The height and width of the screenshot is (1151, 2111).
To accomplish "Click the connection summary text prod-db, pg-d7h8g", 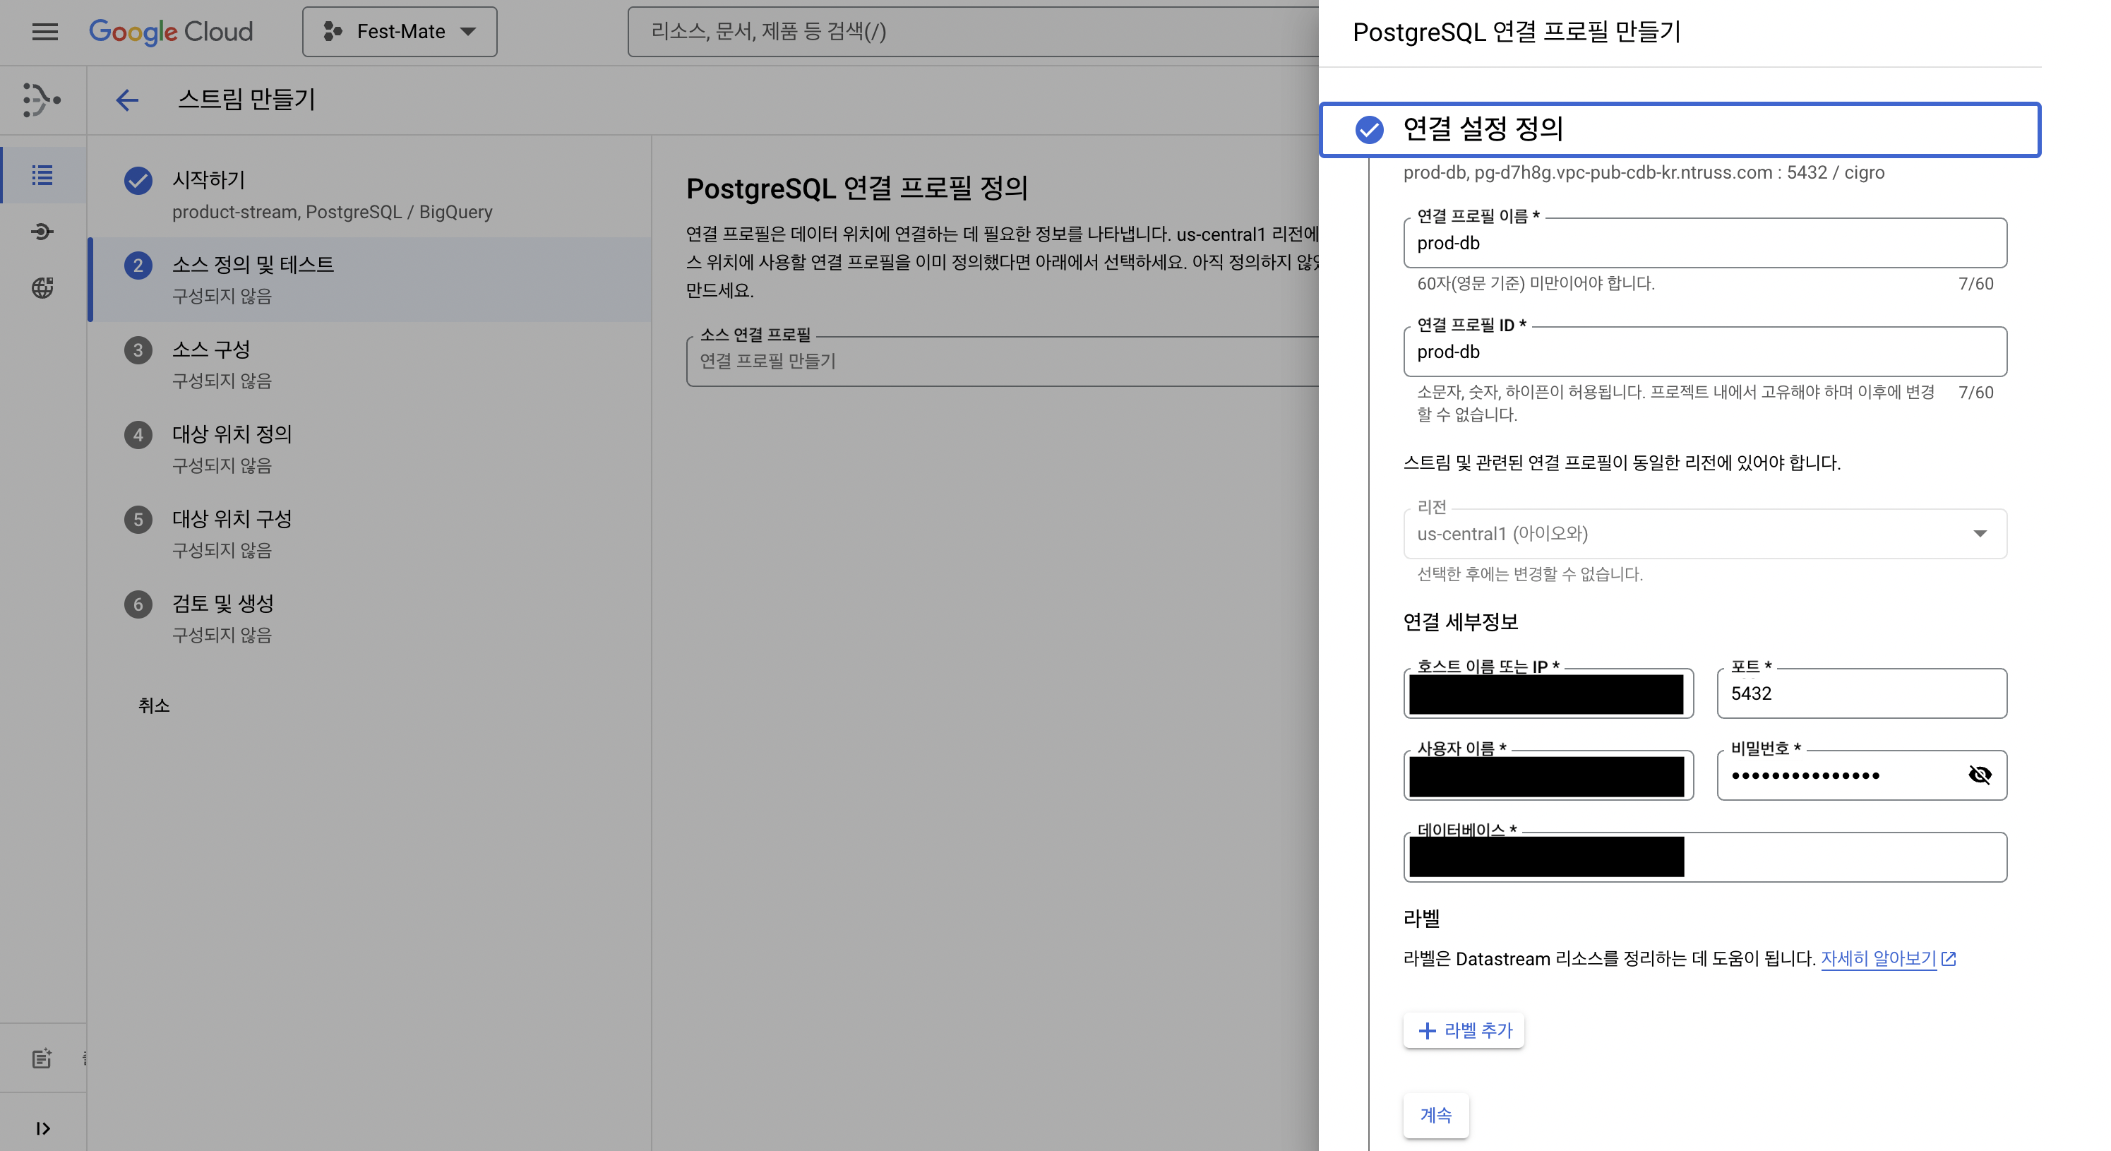I will [x=1644, y=172].
